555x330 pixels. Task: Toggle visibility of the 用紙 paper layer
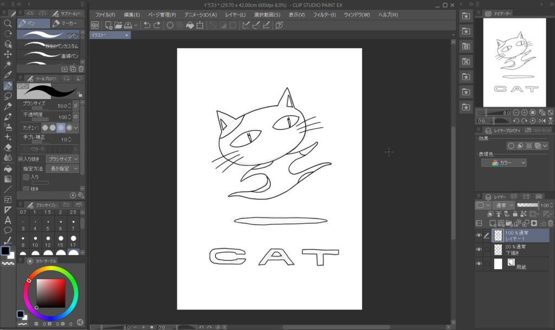tap(479, 264)
